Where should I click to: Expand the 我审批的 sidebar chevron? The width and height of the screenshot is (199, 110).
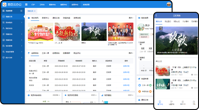[22, 23]
